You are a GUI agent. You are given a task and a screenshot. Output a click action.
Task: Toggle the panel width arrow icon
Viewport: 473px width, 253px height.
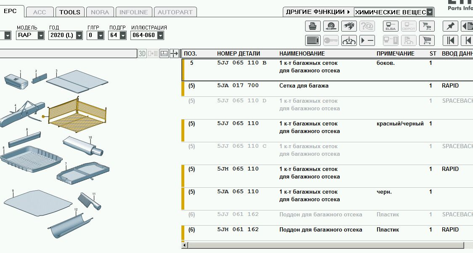174,53
